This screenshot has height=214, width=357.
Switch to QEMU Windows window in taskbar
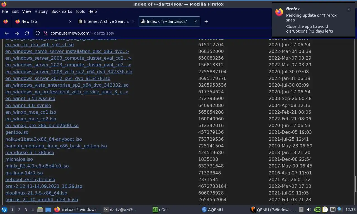273,210
